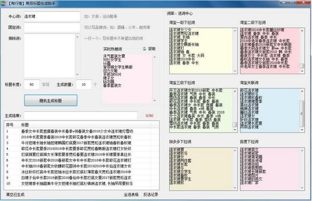This screenshot has width=312, height=201.
Task: Click inside the 排除词 text area
Action: click(x=49, y=56)
